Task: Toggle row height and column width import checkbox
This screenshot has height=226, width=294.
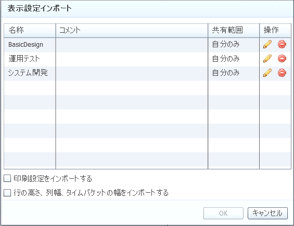Action: pyautogui.click(x=7, y=193)
